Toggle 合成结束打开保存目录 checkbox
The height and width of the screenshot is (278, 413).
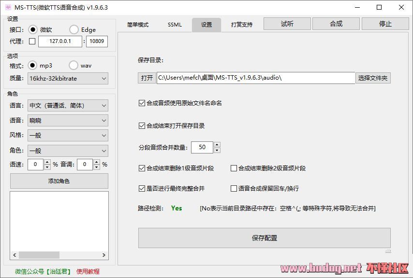pyautogui.click(x=142, y=125)
